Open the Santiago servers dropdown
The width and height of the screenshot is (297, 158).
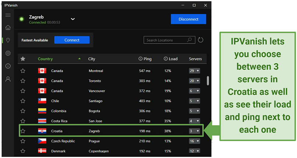194,101
